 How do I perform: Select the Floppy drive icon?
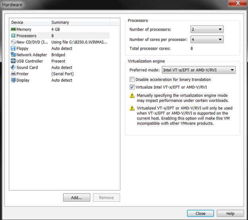[13, 48]
